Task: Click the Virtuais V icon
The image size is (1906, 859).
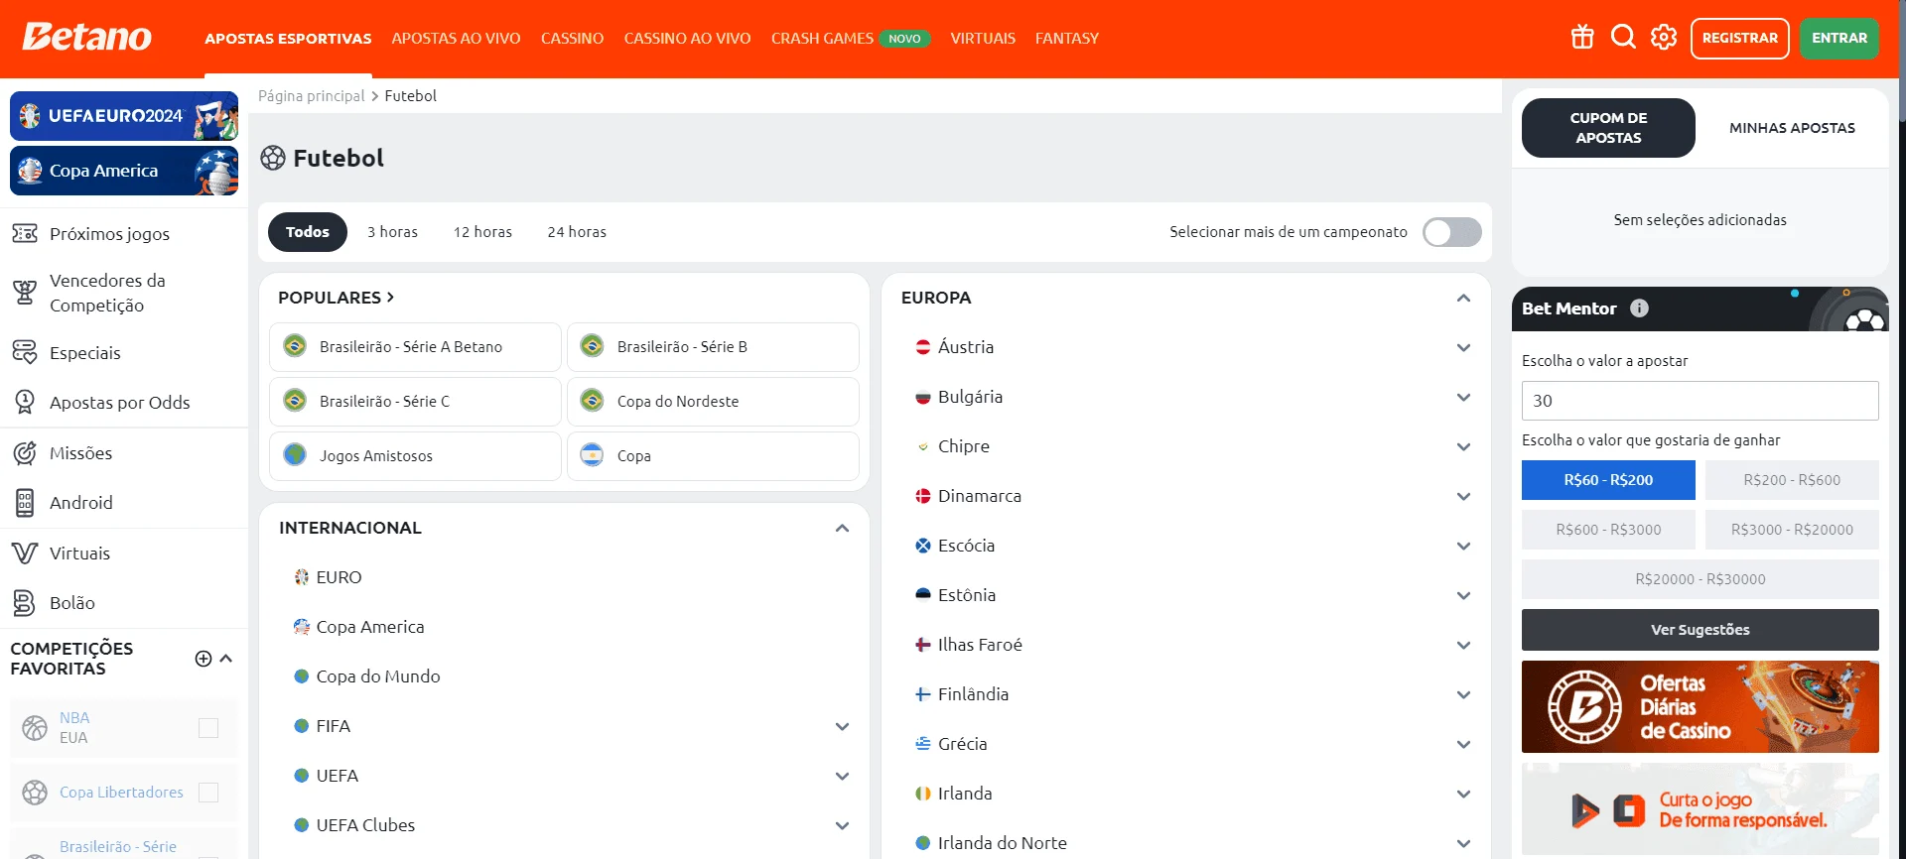Action: pyautogui.click(x=25, y=553)
